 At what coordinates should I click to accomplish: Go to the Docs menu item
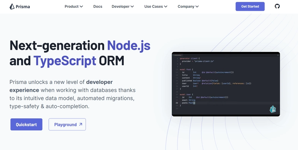point(98,6)
